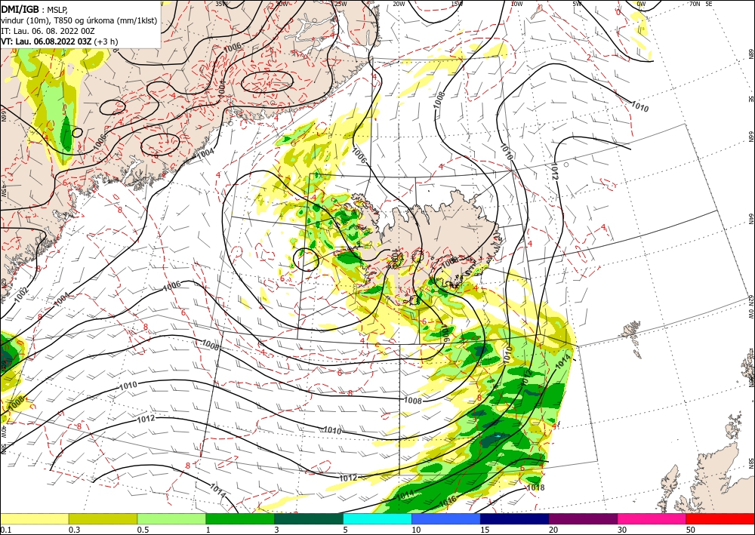Click the "0.3" legend scale value
Image resolution: width=755 pixels, height=535 pixels.
click(x=74, y=530)
